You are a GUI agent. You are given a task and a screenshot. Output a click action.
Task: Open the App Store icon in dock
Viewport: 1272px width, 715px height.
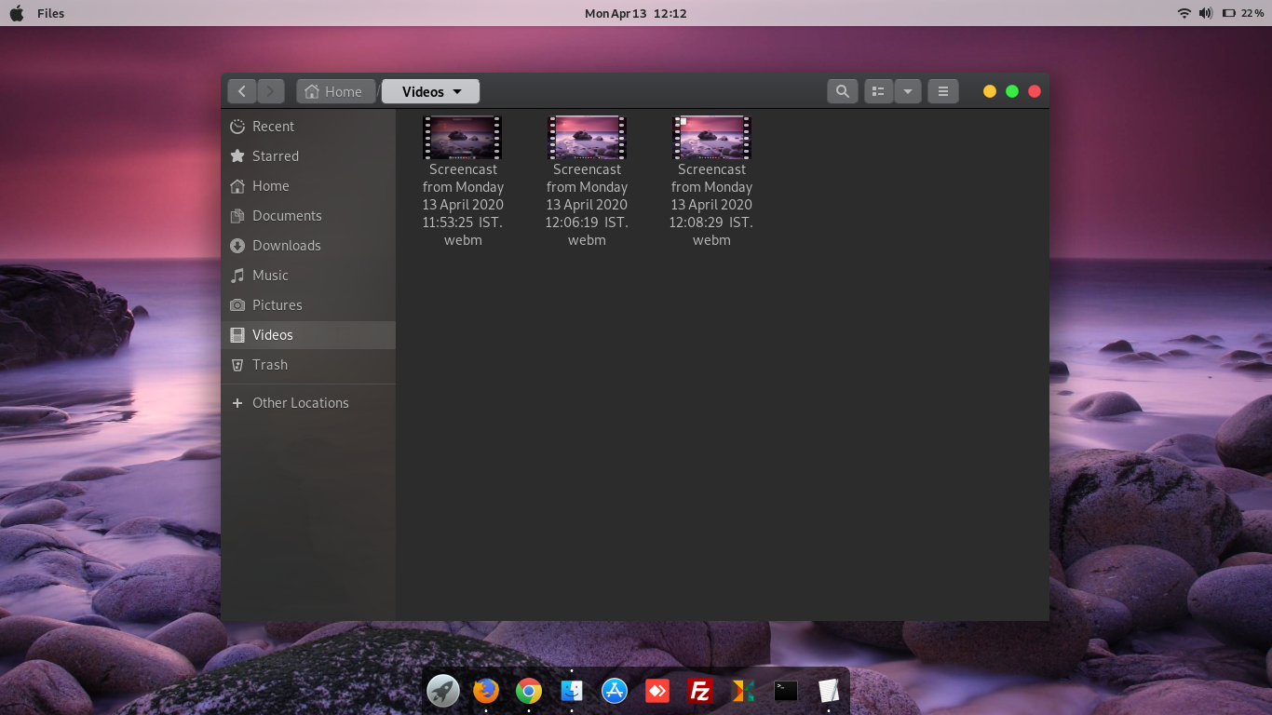[x=614, y=691]
